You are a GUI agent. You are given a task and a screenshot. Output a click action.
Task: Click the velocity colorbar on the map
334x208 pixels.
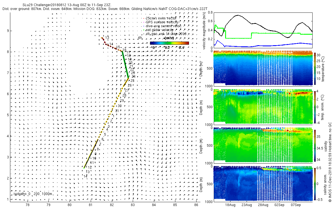pyautogui.click(x=169, y=43)
